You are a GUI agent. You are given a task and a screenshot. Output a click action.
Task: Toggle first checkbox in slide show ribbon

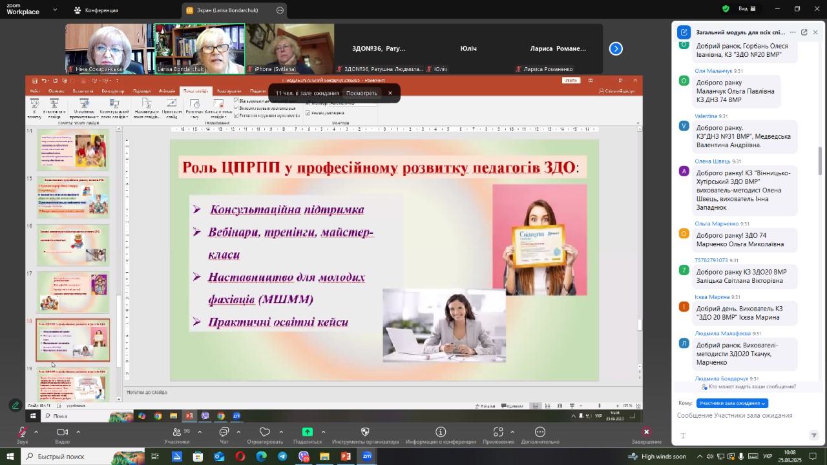[x=236, y=101]
